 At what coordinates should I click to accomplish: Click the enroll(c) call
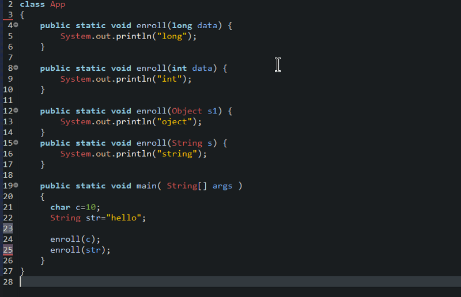pyautogui.click(x=75, y=239)
